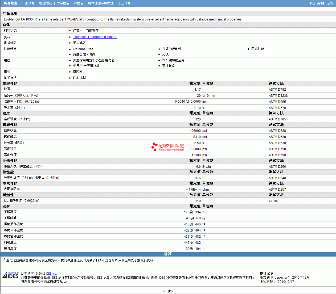The image size is (336, 294).
Task: Switch to the 电气性能与可燃性 tab
Action: point(101,3)
